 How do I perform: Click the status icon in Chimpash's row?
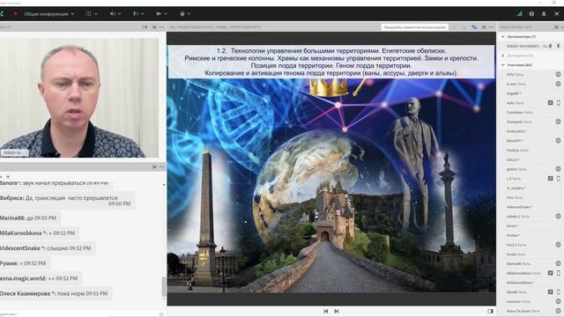coord(558,122)
